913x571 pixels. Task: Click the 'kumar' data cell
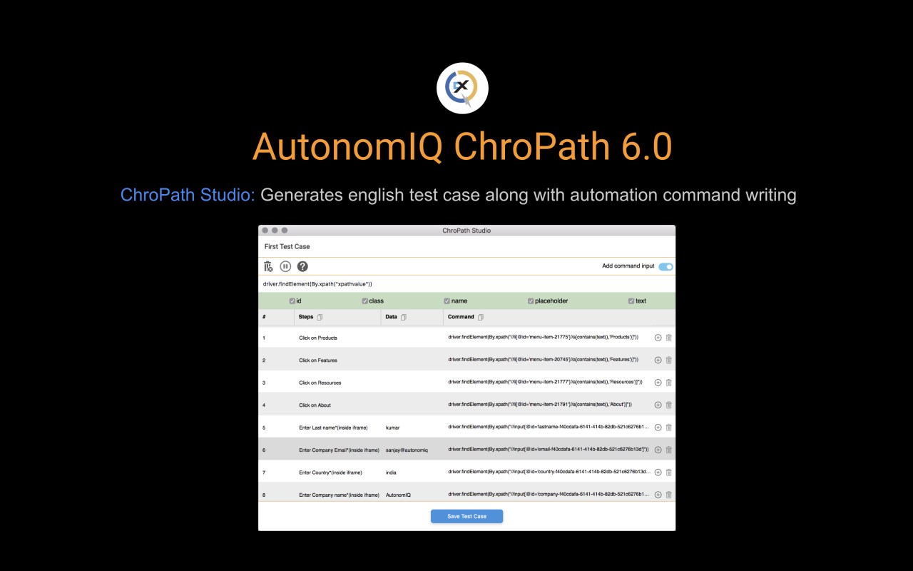393,428
